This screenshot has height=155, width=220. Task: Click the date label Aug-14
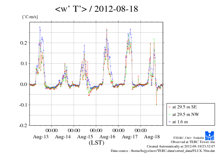[x=63, y=137]
